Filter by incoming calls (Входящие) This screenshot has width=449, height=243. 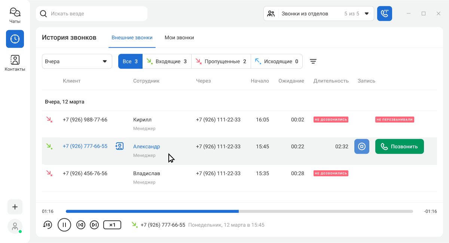pyautogui.click(x=167, y=62)
